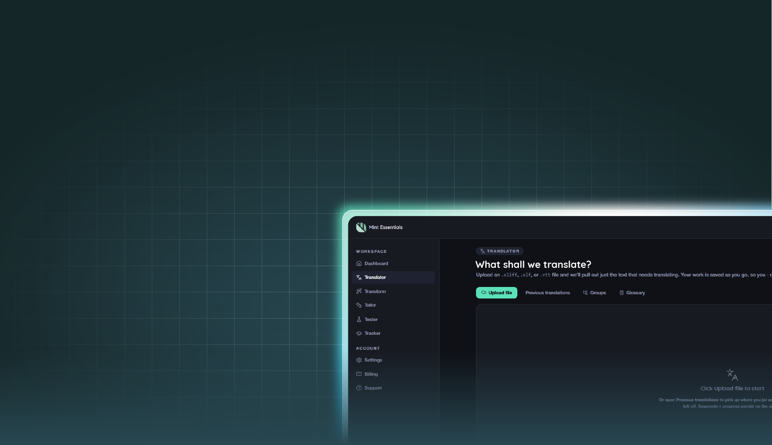The height and width of the screenshot is (445, 772).
Task: Click the Mint Essentials leaf logo
Action: coord(361,227)
